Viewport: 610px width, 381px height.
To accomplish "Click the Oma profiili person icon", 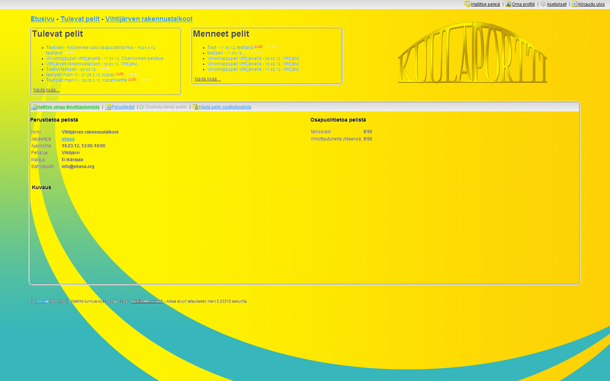I will click(x=508, y=4).
